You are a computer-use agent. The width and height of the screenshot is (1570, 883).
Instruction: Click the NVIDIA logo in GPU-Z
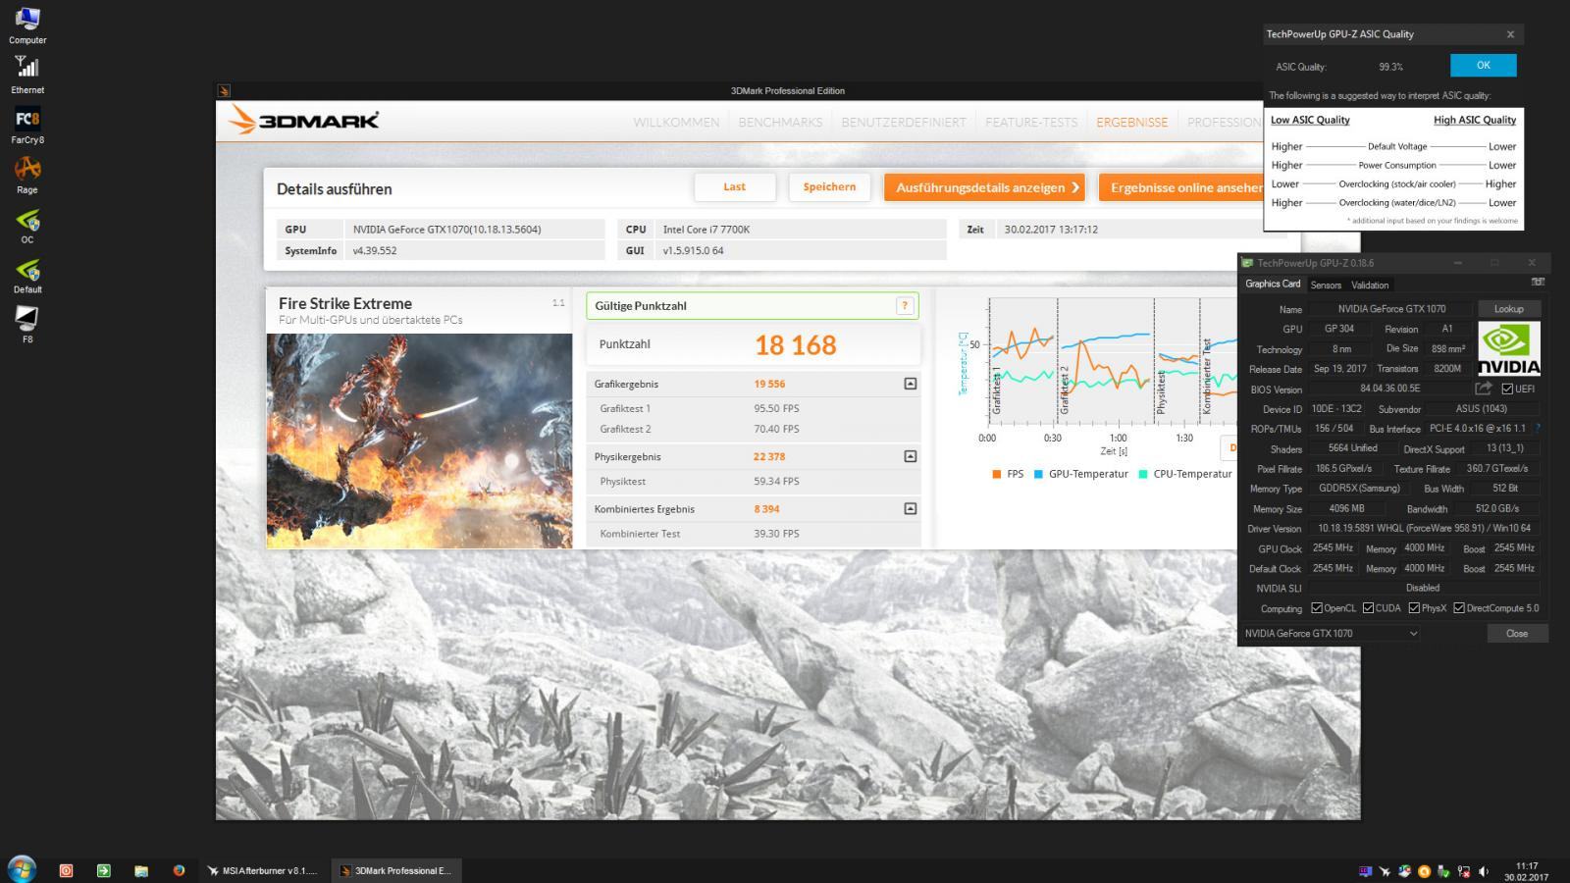(1509, 348)
